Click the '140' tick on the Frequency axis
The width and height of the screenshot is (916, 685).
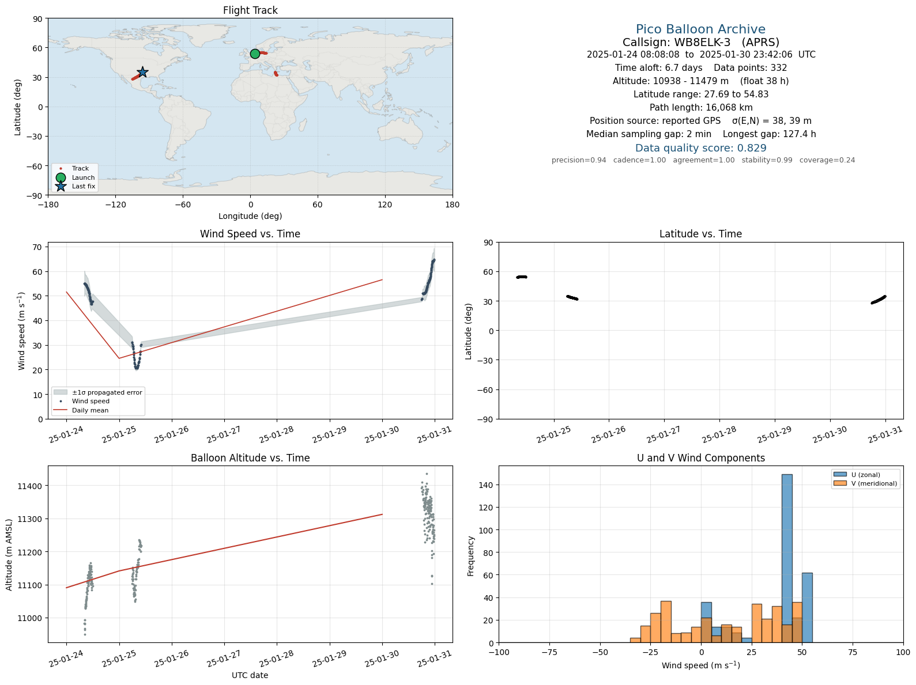click(x=487, y=485)
